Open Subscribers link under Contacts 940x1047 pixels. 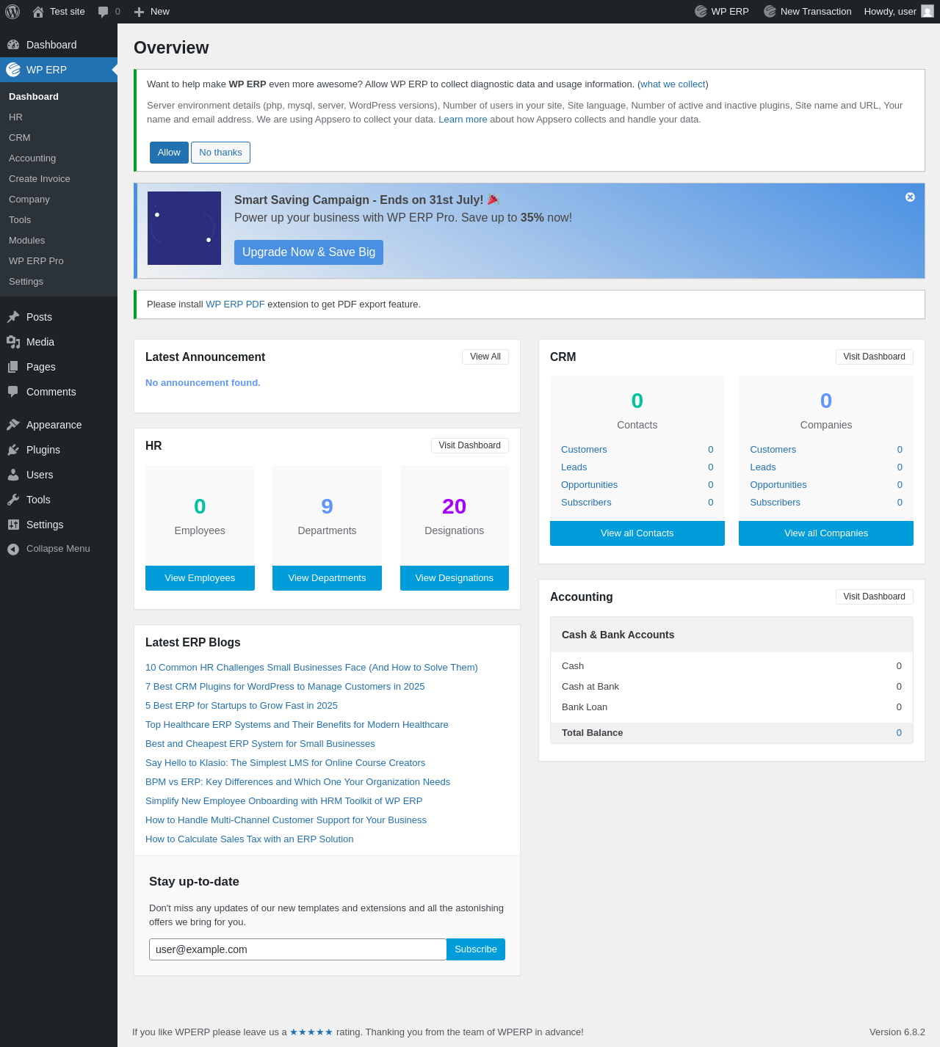(586, 503)
